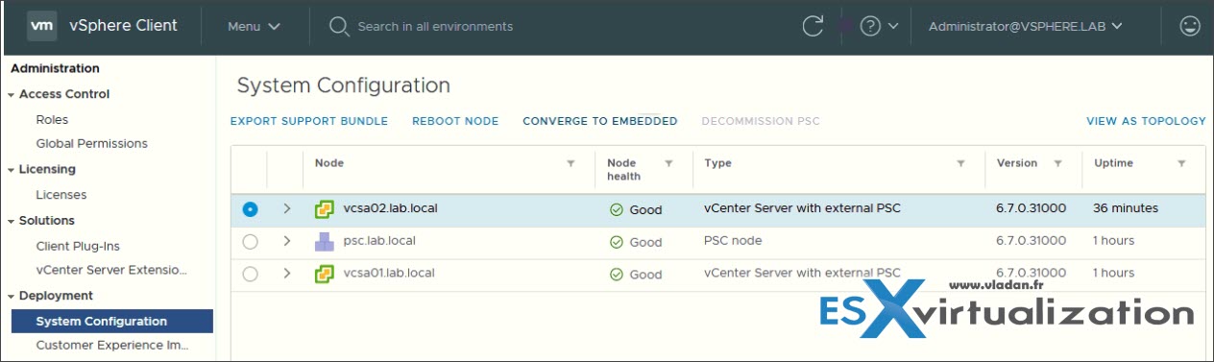Click the greyed DECOMMISSION PSC action
Screen dimensions: 1214x362
pos(761,121)
